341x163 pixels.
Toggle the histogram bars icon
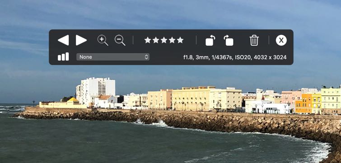[x=63, y=56]
